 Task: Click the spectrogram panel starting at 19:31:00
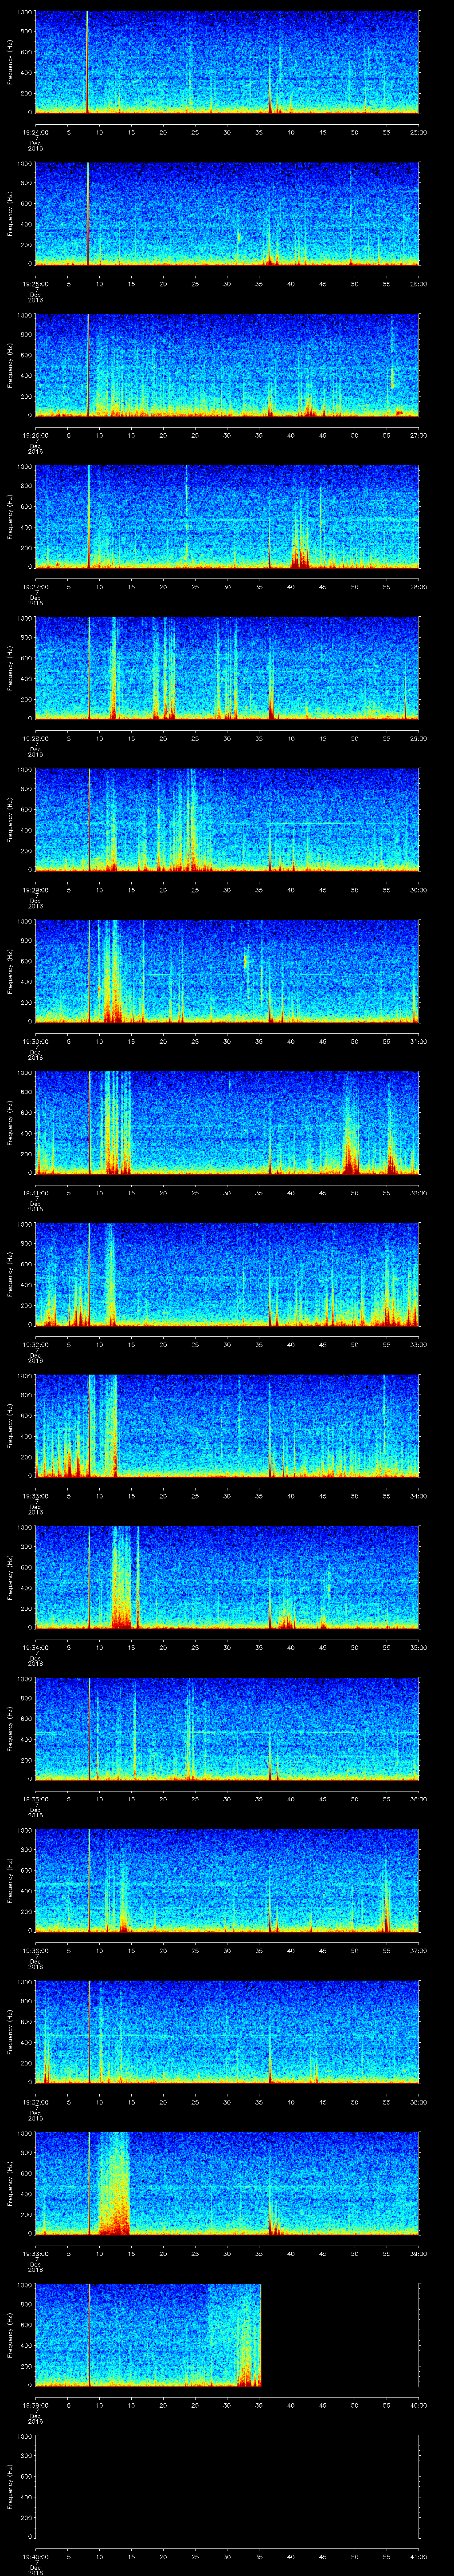227,1122
